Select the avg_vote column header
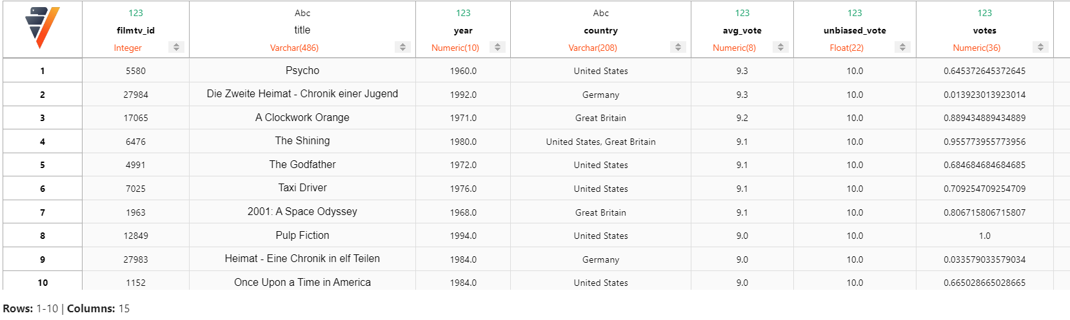Screen dimensions: 1070x320 742,30
